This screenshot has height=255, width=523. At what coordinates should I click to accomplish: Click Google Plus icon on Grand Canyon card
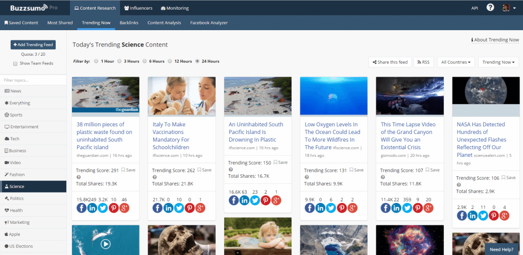(429, 207)
